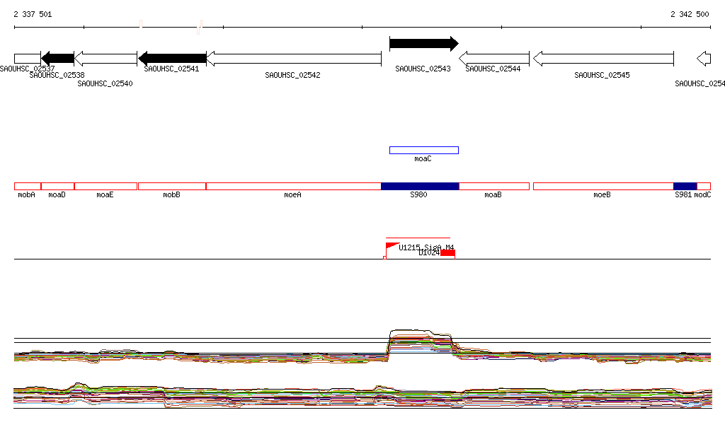
Task: Select the blue S980 segment bar
Action: (420, 186)
